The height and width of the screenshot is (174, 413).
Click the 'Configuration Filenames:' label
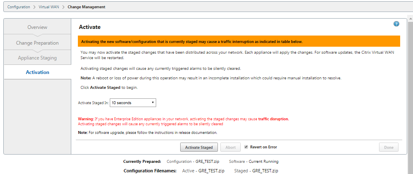coord(150,171)
